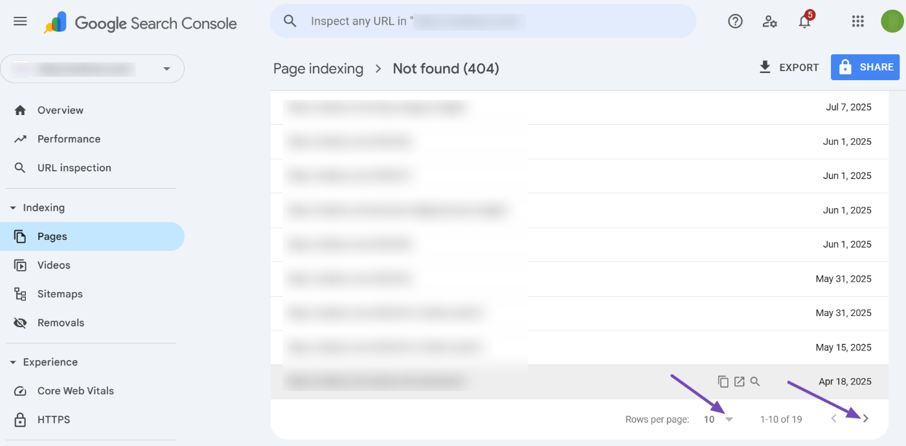
Task: Click the URL inspection magnifier icon
Action: click(x=20, y=168)
